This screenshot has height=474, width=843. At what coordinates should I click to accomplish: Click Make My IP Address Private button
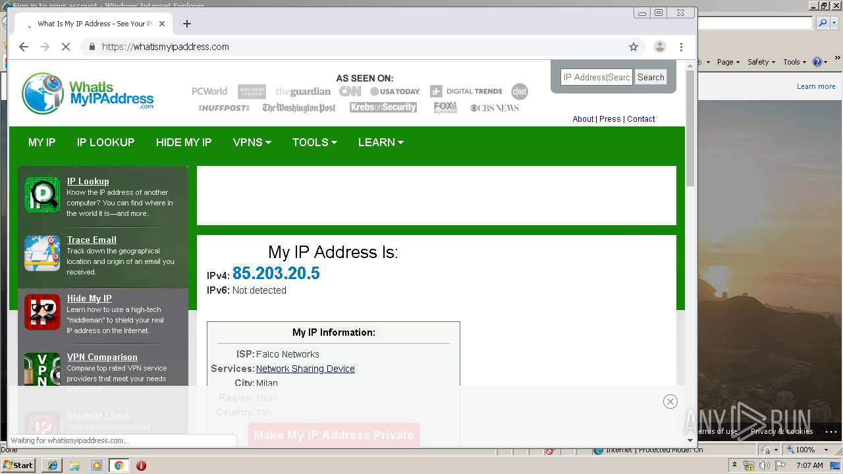point(334,435)
